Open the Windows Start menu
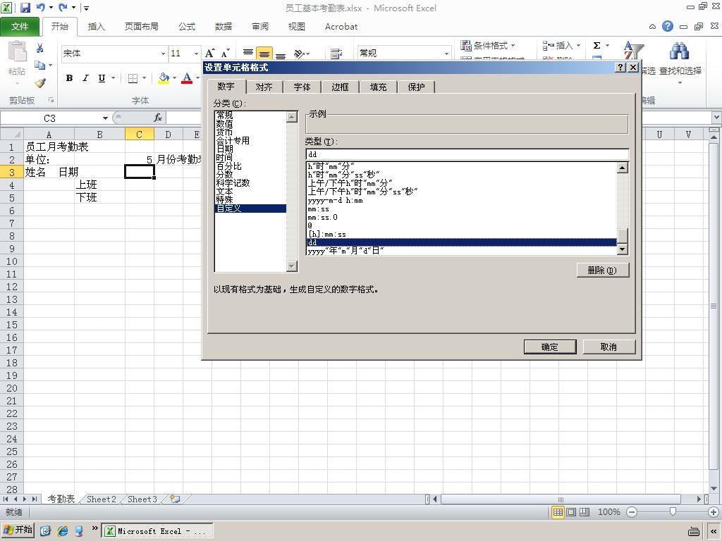Viewport: 722px width, 541px height. (x=18, y=530)
